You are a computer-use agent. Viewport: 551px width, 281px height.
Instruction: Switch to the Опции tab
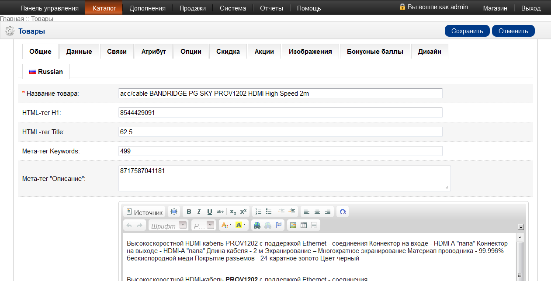click(x=191, y=51)
